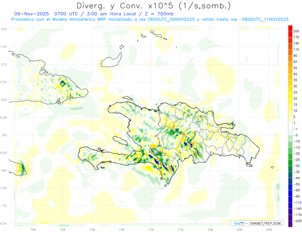Click the colorbar label "-1"

[295, 129]
